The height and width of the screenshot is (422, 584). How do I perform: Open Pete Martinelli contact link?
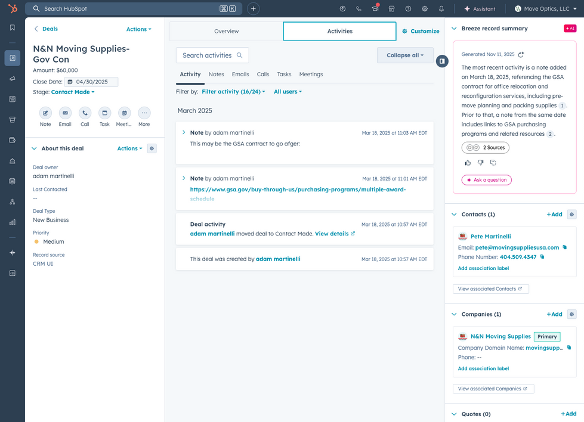pos(490,236)
